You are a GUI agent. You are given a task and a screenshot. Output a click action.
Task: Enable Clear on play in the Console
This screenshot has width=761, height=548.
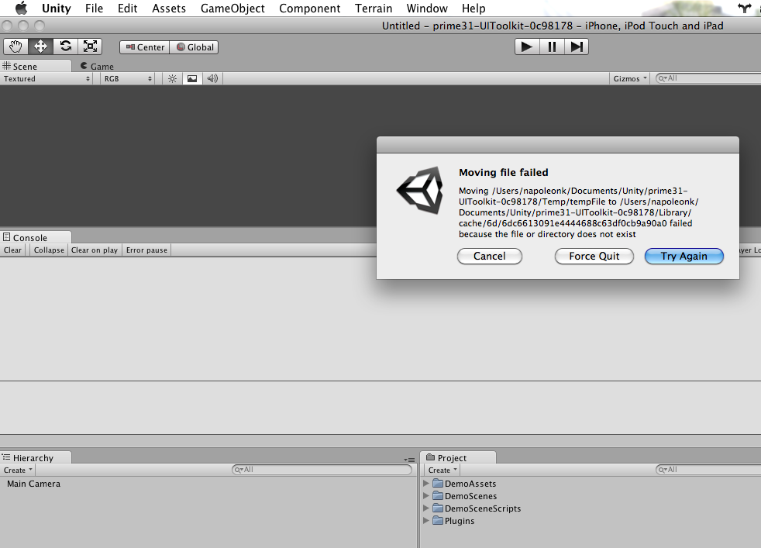click(94, 250)
